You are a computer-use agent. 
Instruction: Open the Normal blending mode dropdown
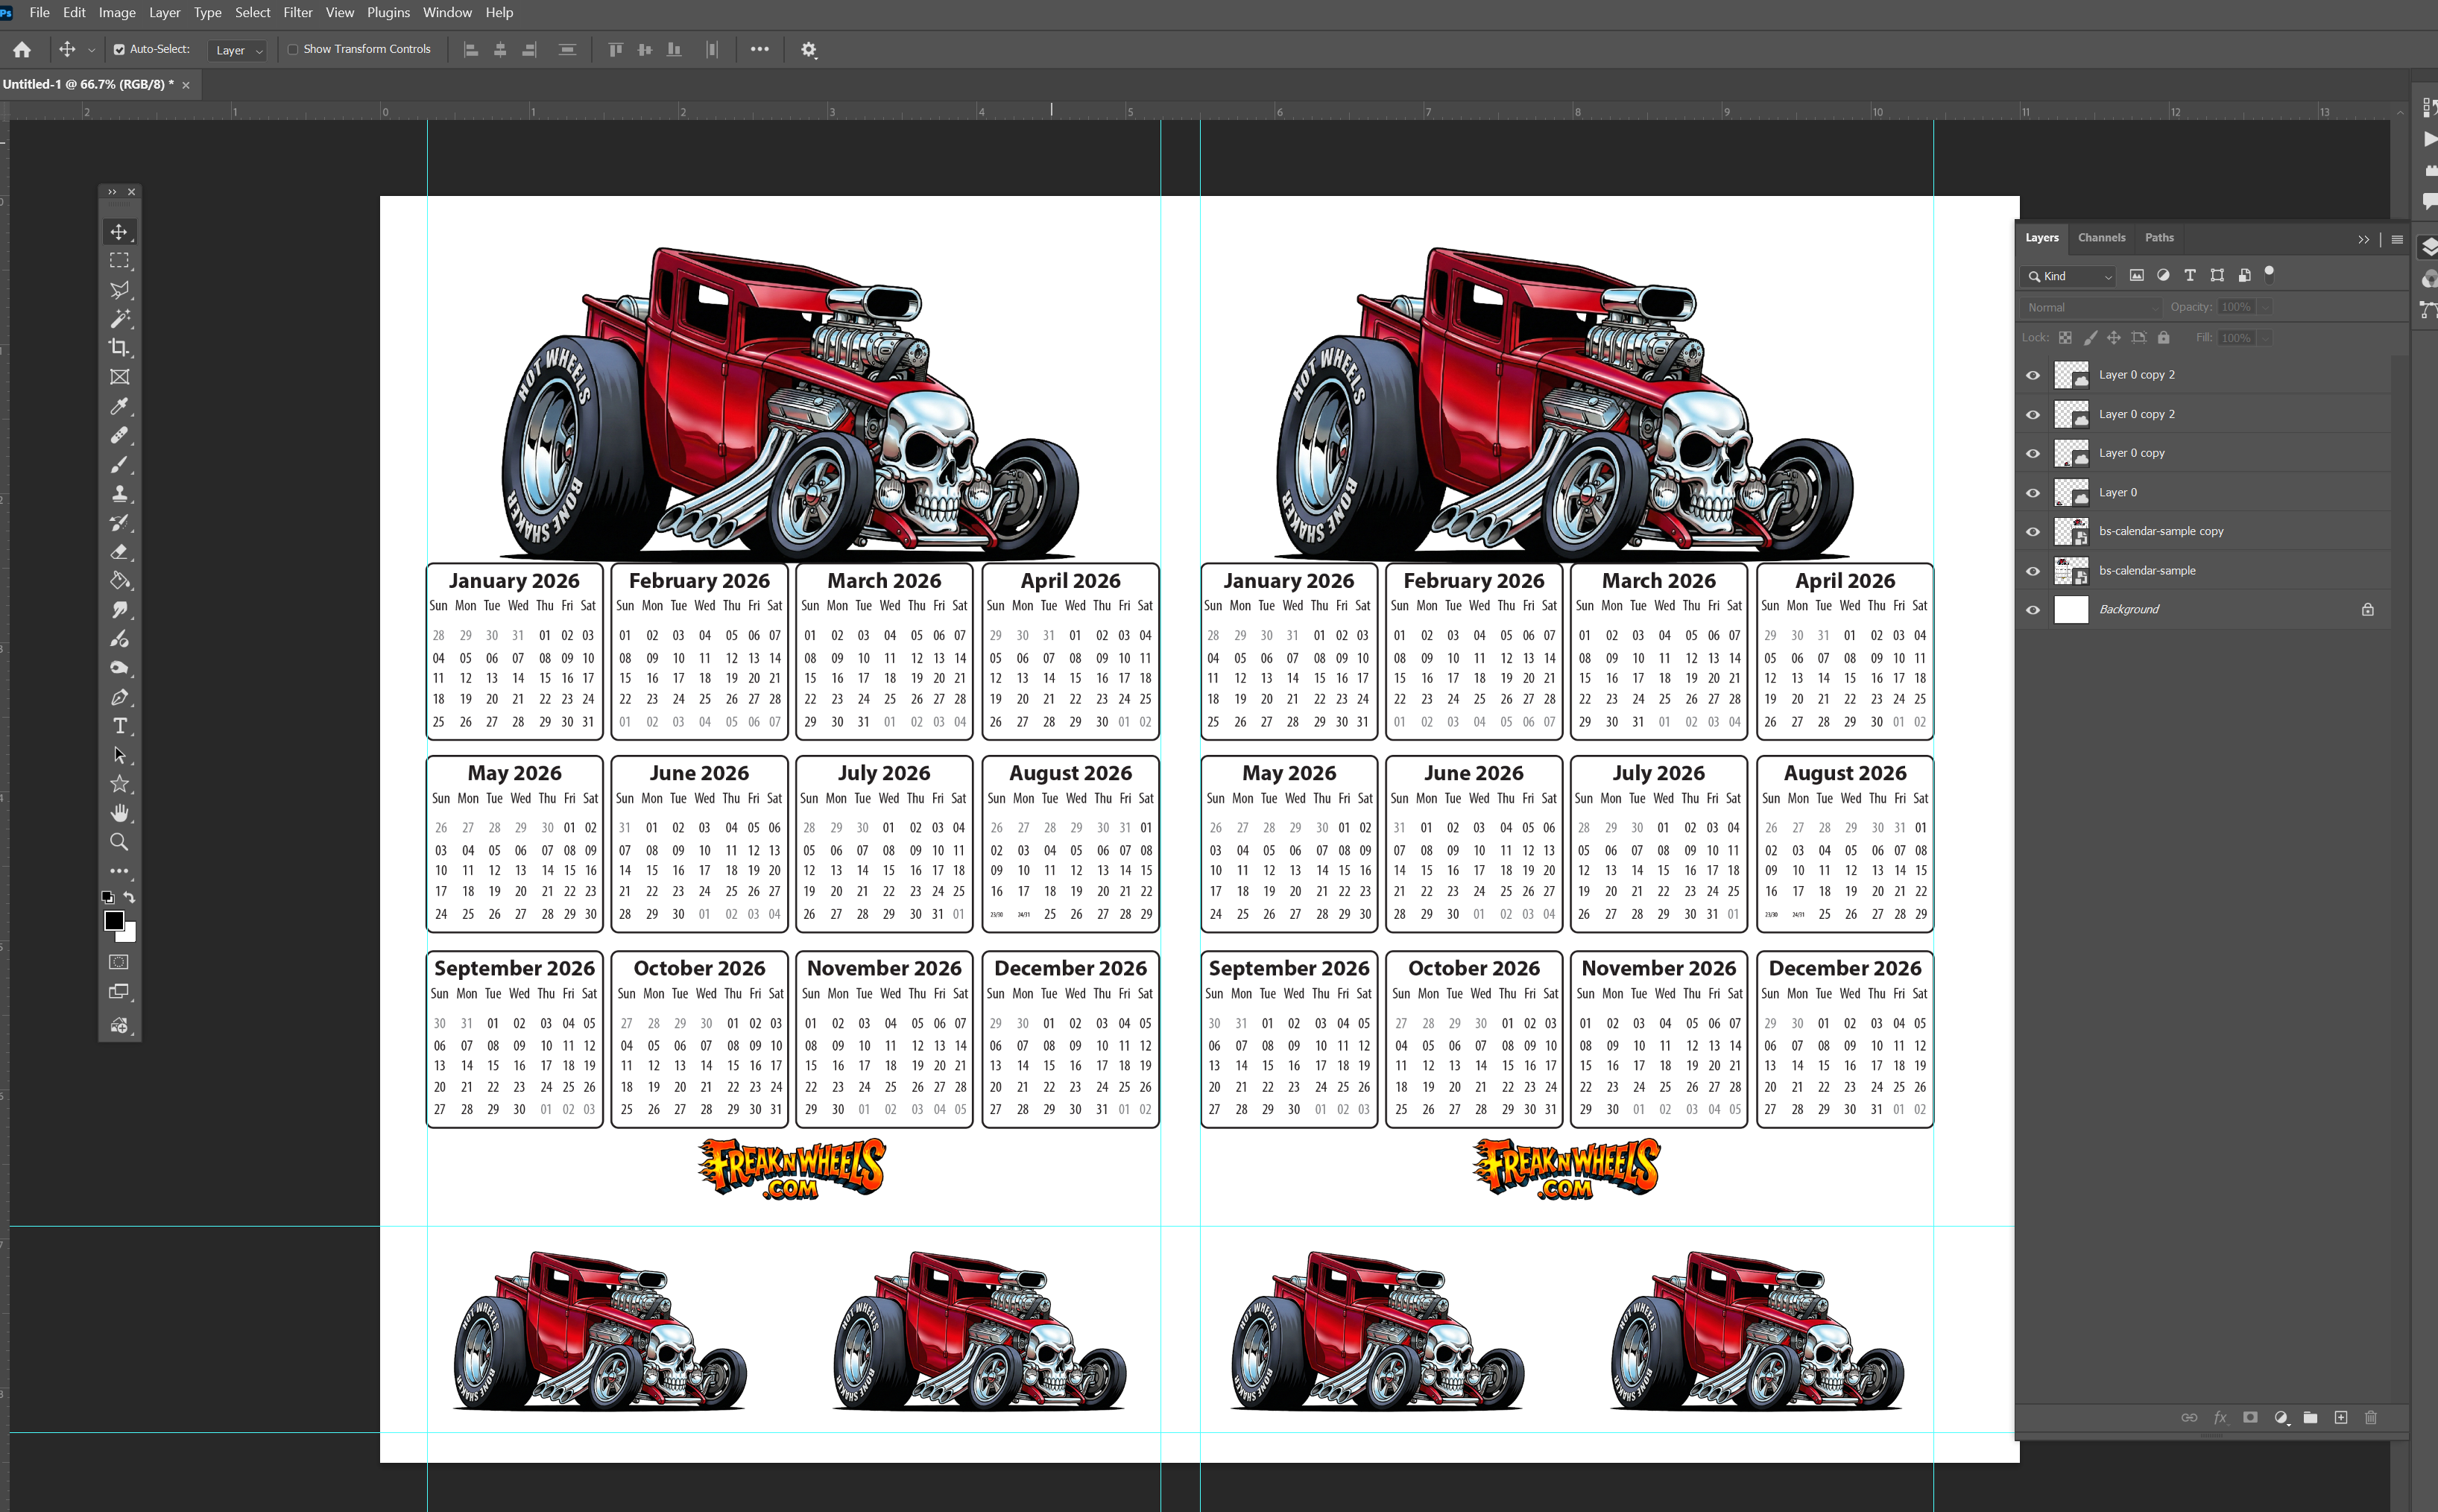coord(2090,307)
